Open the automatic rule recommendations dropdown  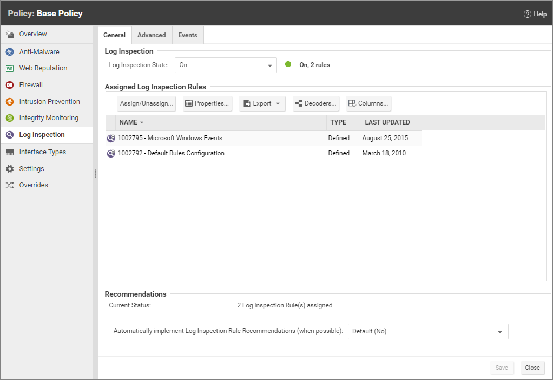427,331
